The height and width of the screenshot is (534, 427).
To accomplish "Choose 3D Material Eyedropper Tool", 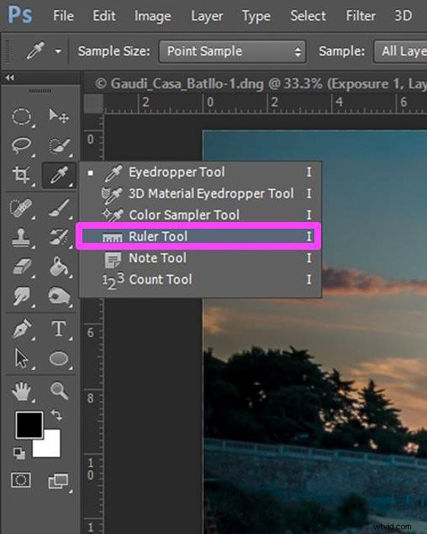I will [x=201, y=194].
